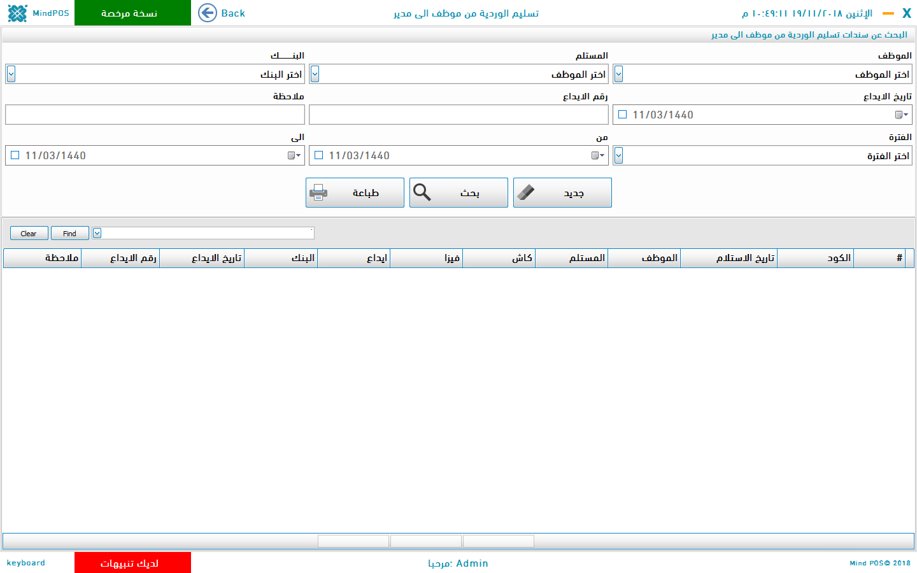Open the البنك bank dropdown
This screenshot has height=573, width=917.
[11, 74]
